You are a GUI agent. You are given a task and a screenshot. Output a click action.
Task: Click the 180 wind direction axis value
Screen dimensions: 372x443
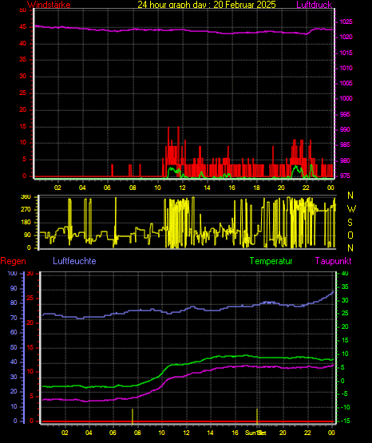click(x=26, y=223)
